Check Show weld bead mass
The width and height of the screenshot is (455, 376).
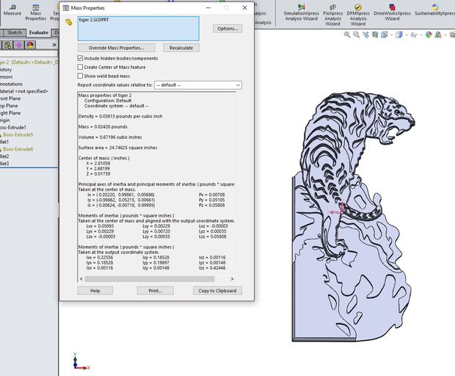tap(80, 76)
